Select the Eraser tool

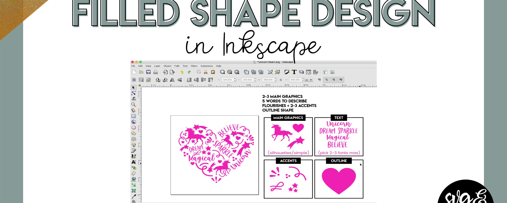pos(134,174)
